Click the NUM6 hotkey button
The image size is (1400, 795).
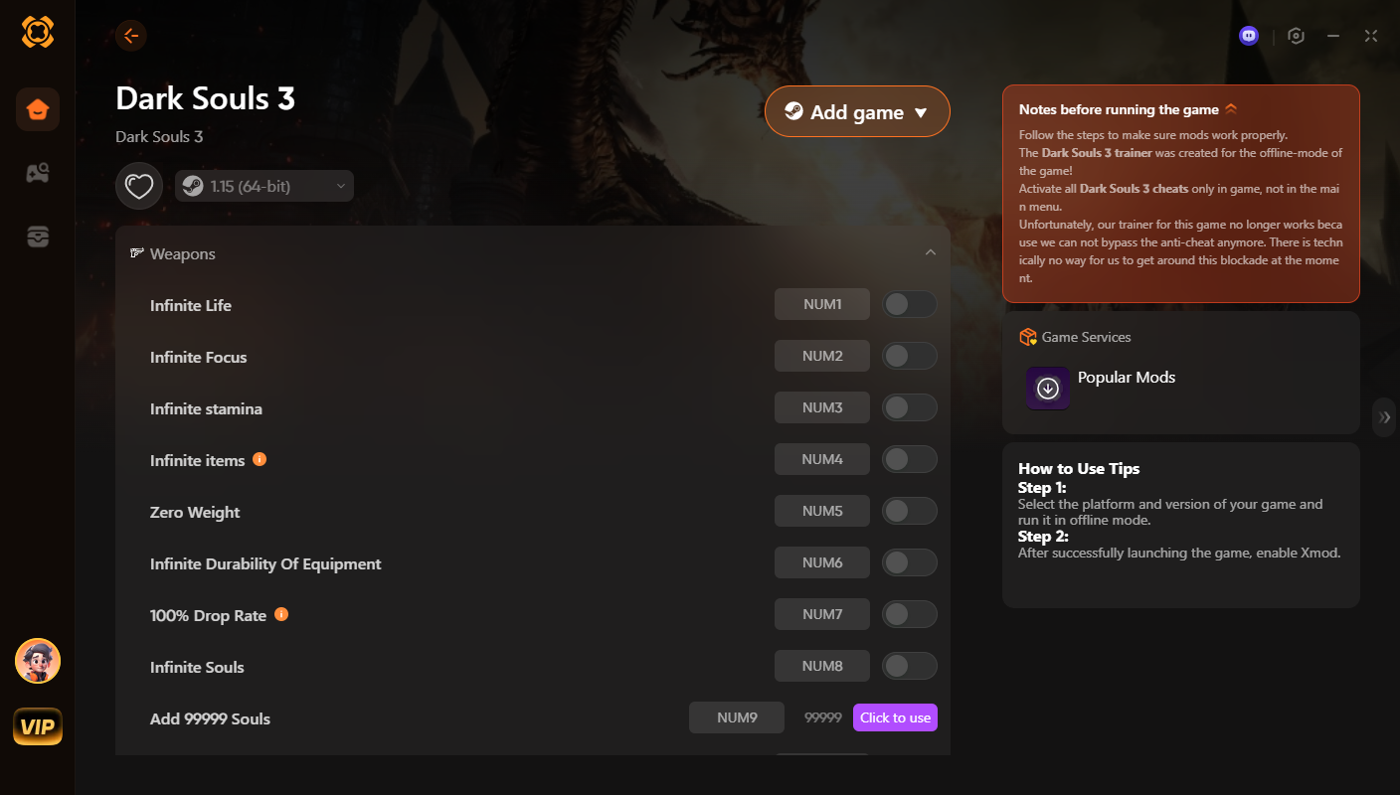tap(822, 562)
